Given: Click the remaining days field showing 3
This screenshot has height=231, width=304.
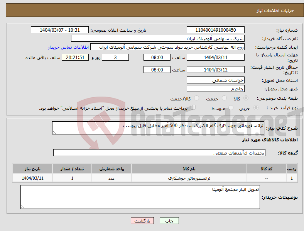Looking at the screenshot, I should [115, 57].
